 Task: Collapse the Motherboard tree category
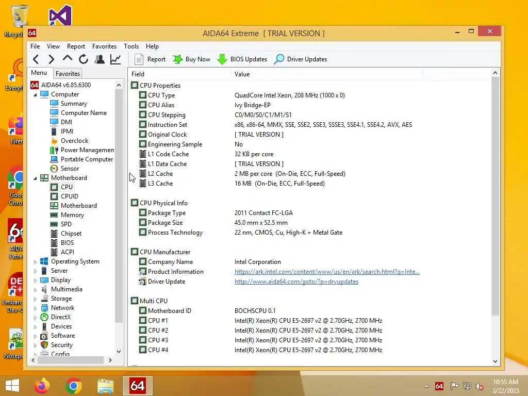pos(36,178)
